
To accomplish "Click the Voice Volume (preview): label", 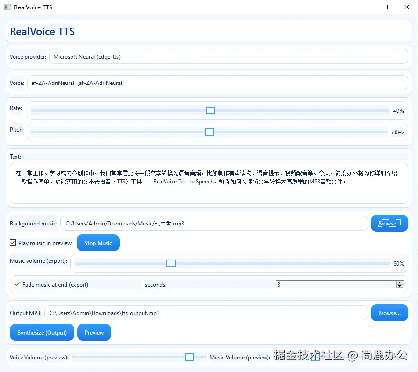I will tap(39, 358).
